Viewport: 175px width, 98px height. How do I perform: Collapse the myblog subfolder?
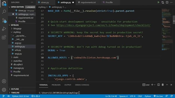pos(12,32)
